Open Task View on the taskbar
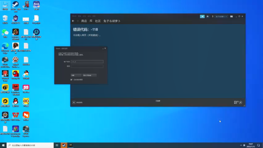 pos(57,145)
